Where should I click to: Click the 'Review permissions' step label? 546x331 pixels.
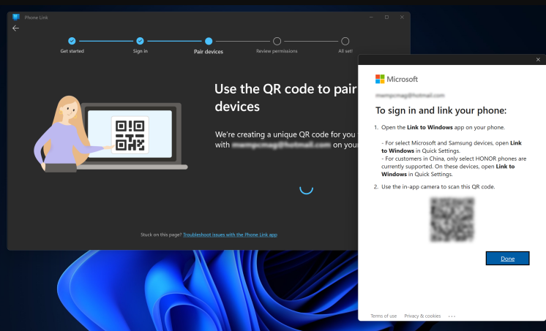[277, 51]
